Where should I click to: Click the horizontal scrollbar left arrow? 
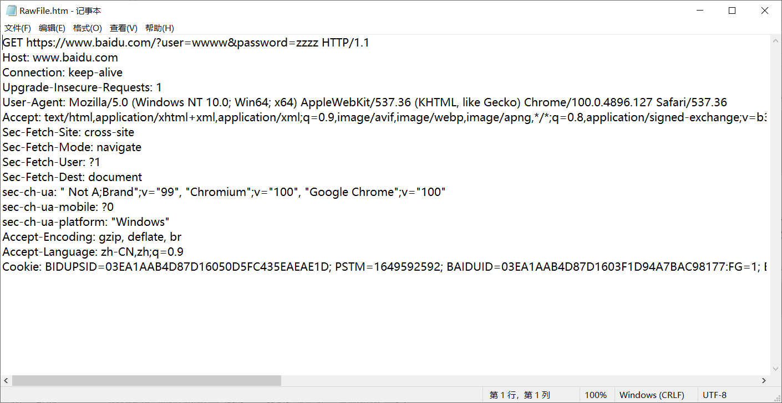tap(6, 381)
